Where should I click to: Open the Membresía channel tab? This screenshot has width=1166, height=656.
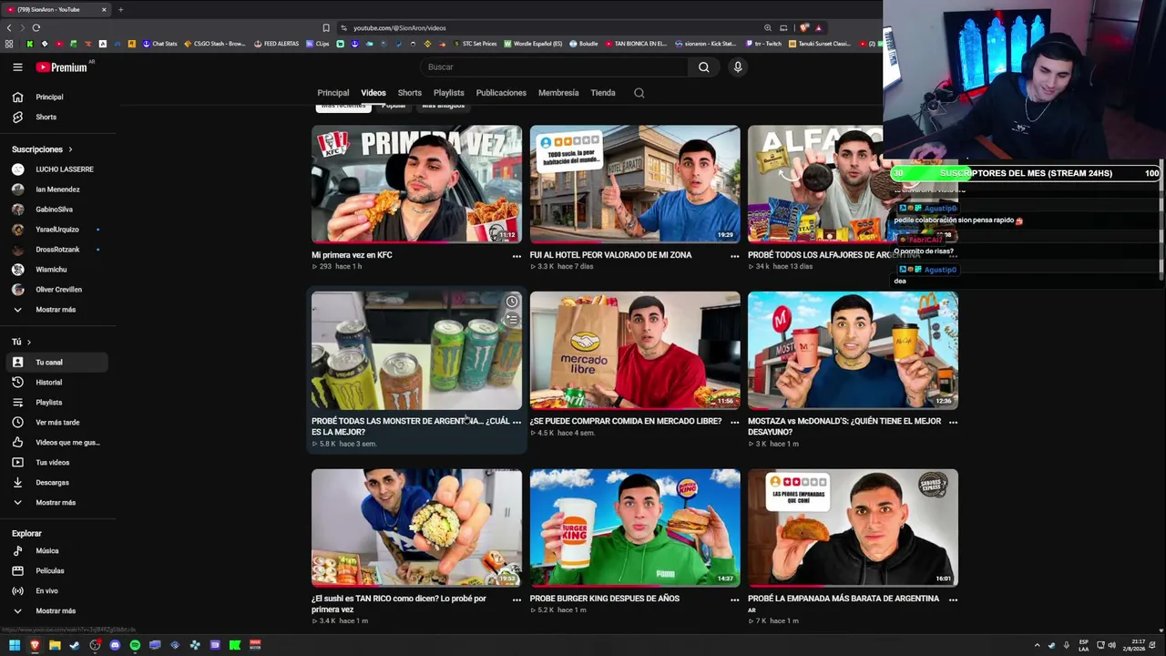(558, 93)
